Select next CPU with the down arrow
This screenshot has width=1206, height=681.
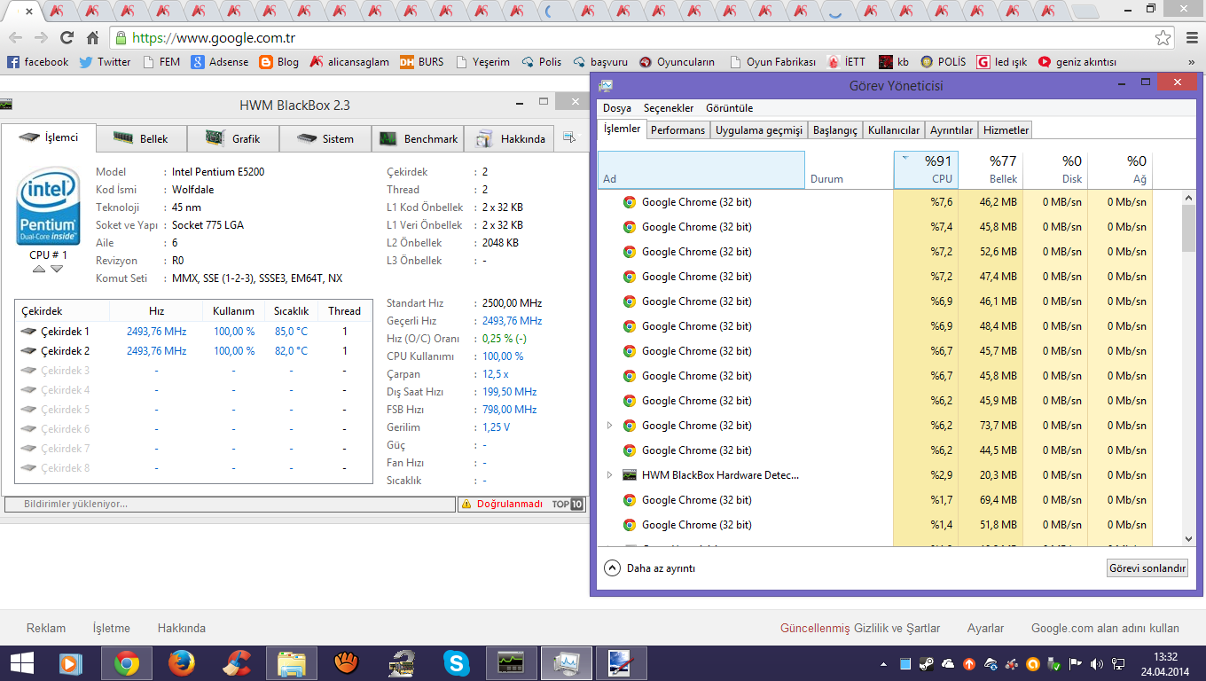point(57,269)
